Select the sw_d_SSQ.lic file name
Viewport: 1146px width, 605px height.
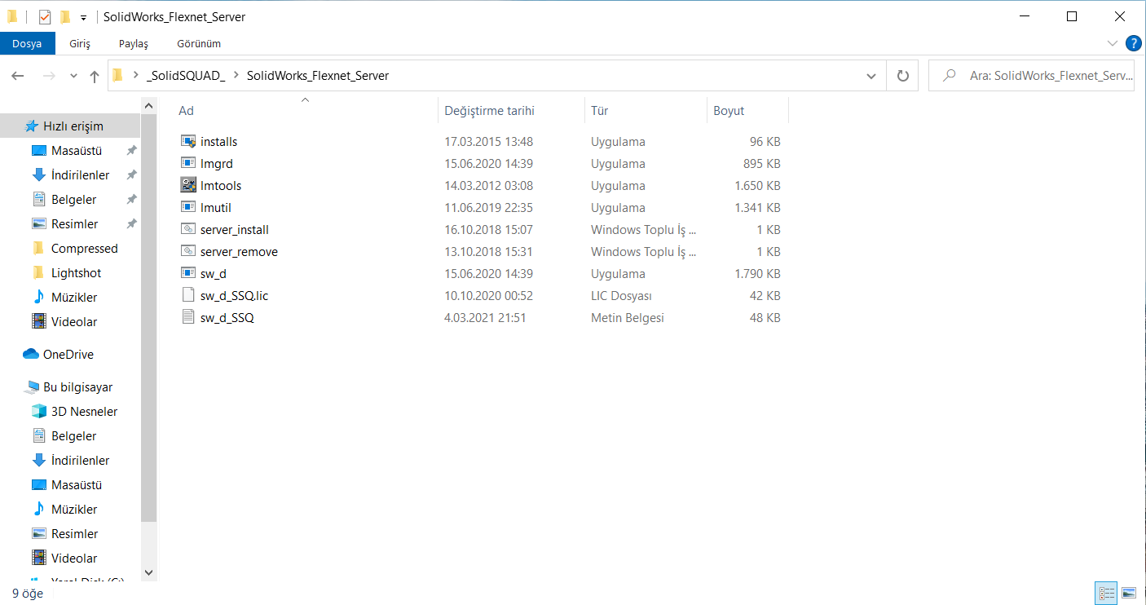coord(234,296)
